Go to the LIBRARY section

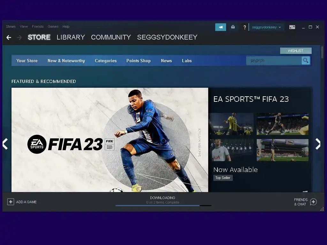point(71,37)
